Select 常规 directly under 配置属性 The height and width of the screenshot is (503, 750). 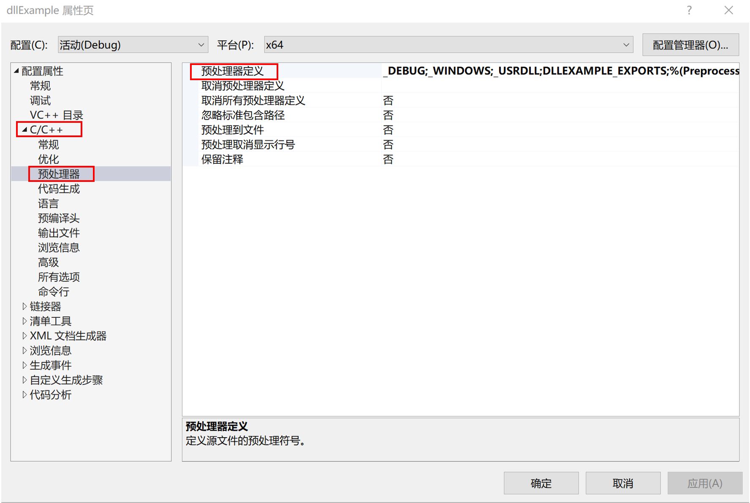pyautogui.click(x=40, y=86)
